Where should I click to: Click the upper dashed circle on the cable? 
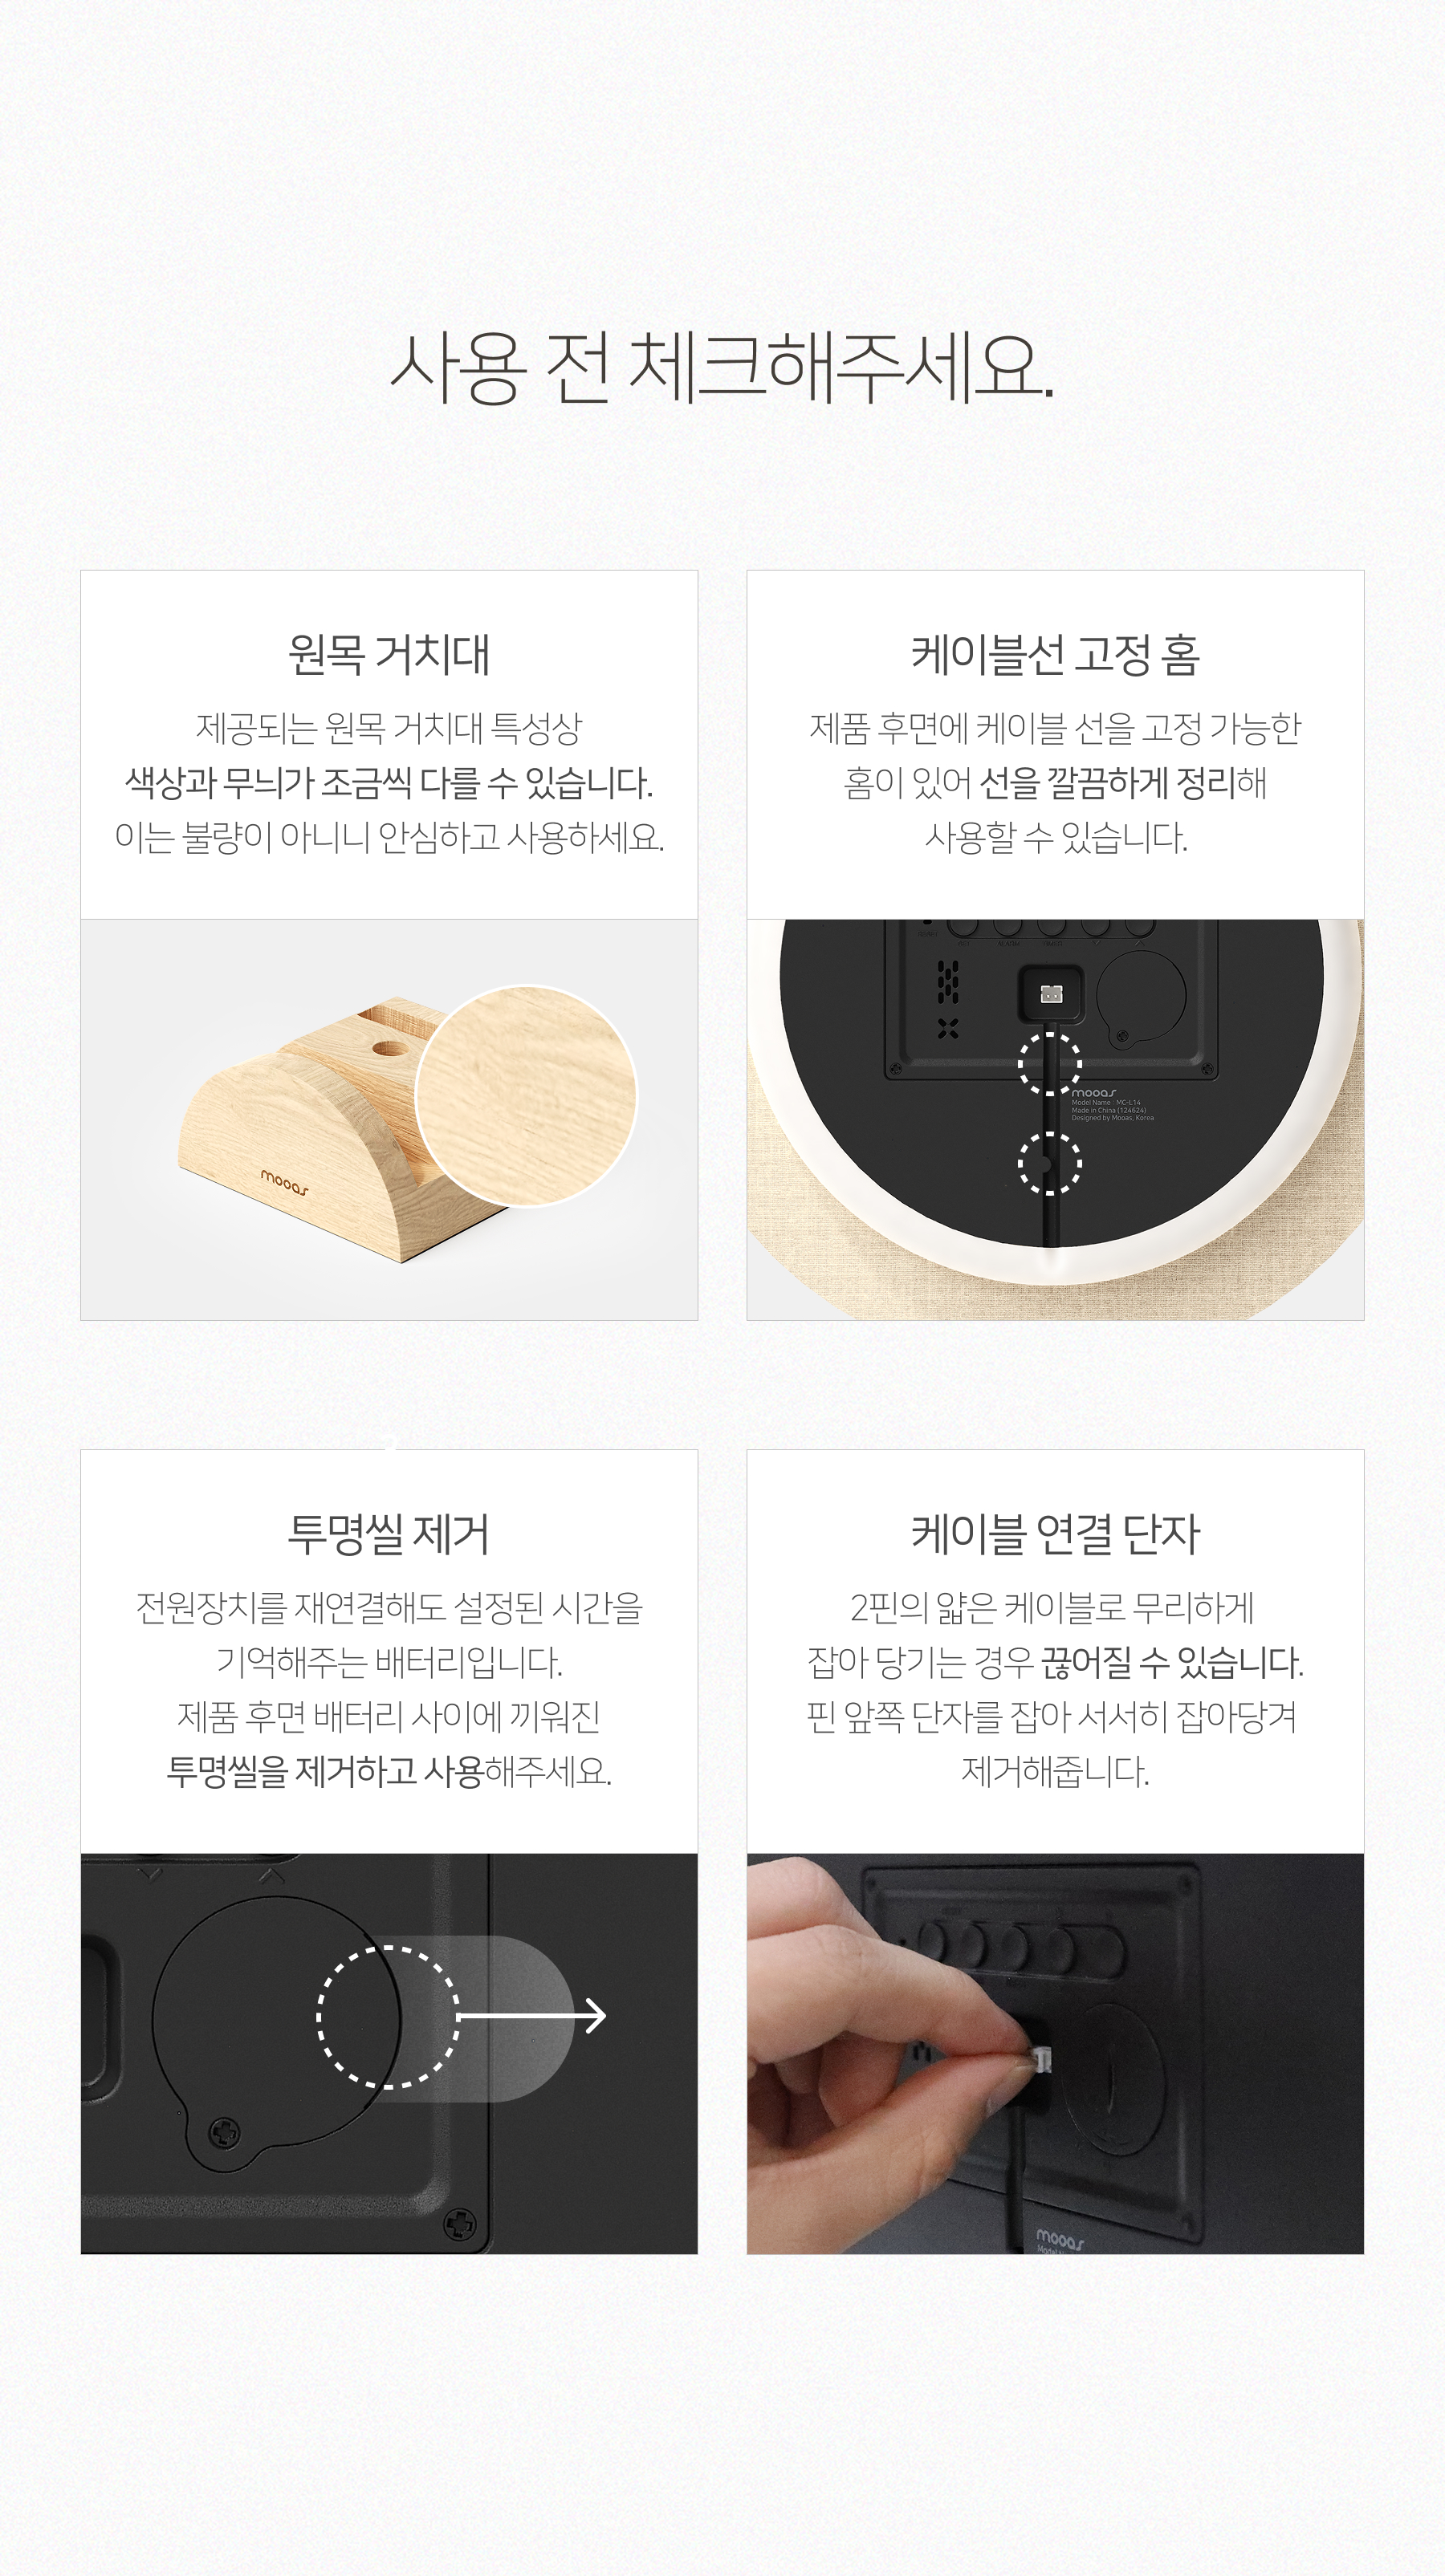pos(1050,1063)
